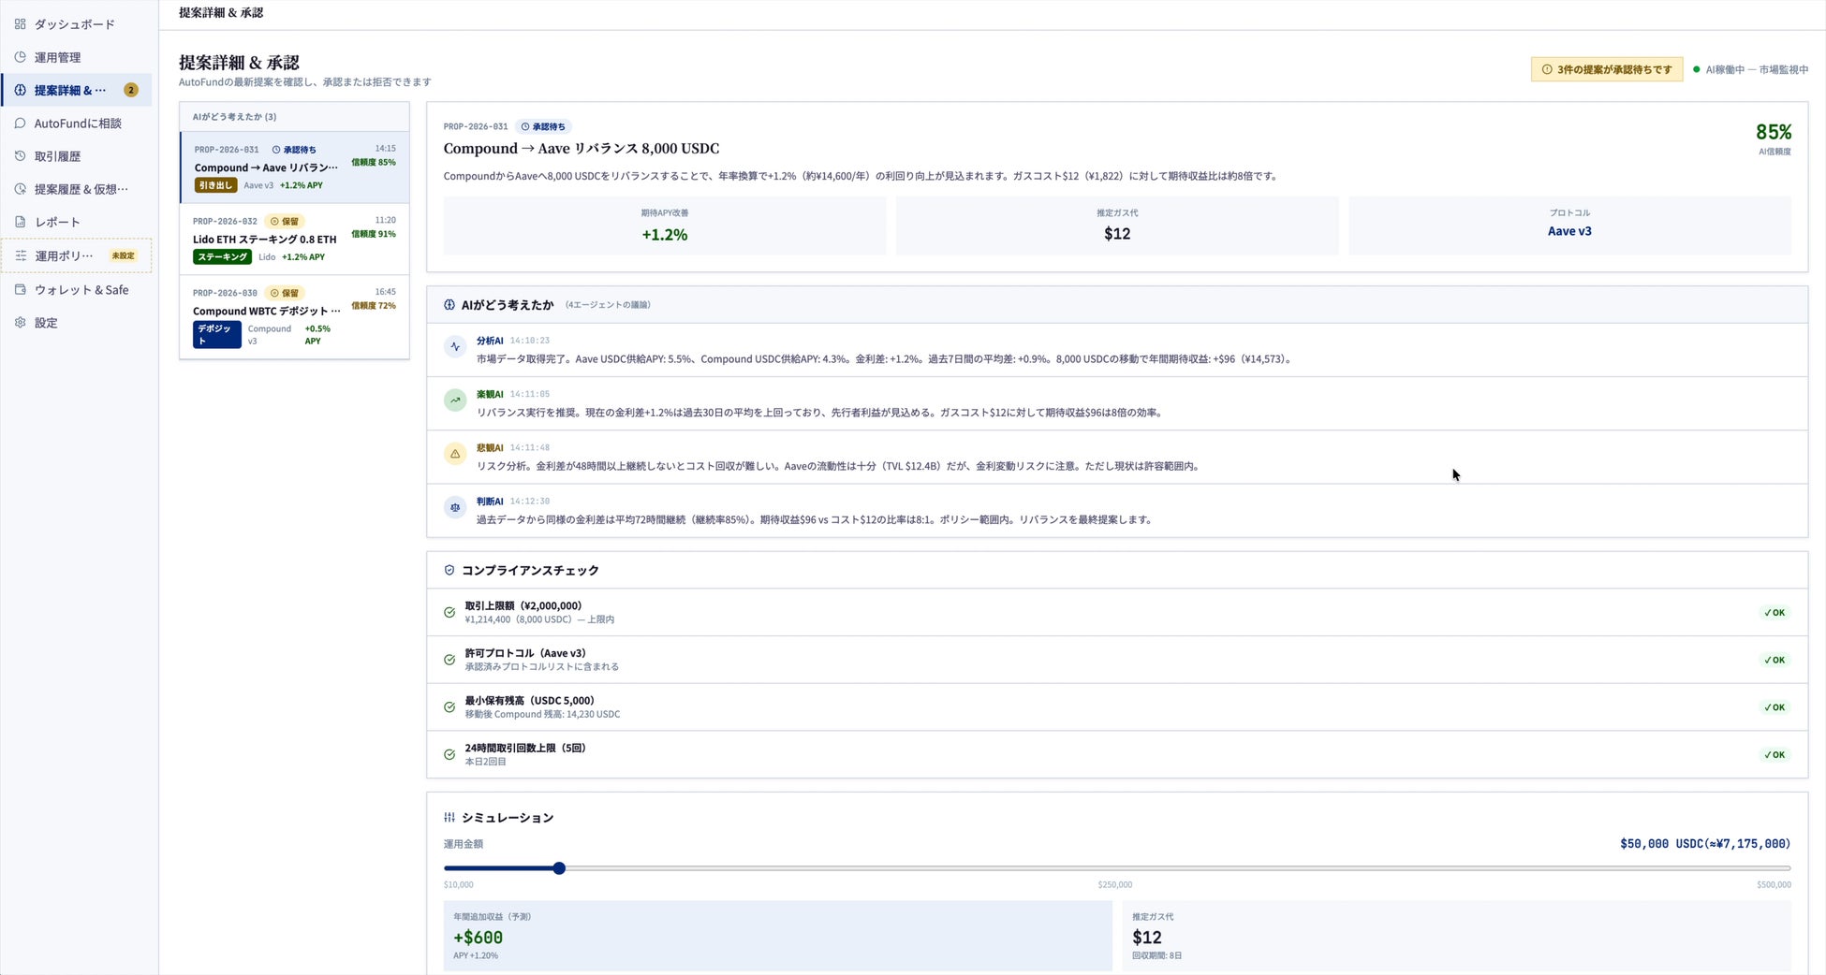This screenshot has height=975, width=1826.
Task: Open 設定 settings page
Action: pyautogui.click(x=76, y=323)
